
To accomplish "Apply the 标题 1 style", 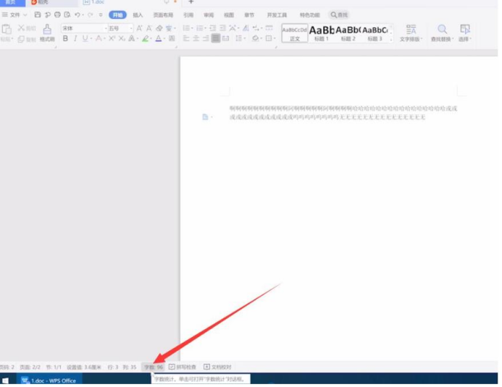I will [322, 33].
